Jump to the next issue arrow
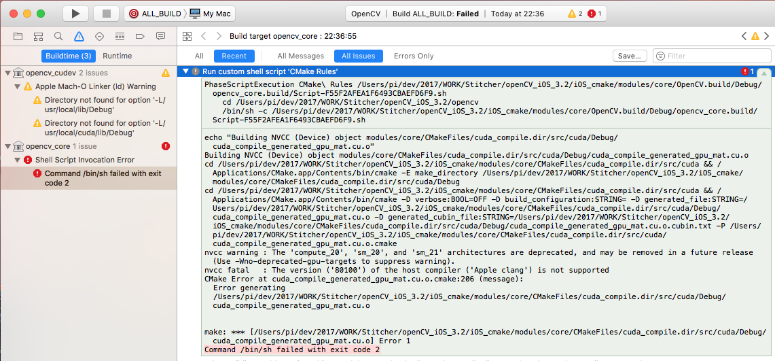Image resolution: width=775 pixels, height=361 pixels. pyautogui.click(x=767, y=36)
